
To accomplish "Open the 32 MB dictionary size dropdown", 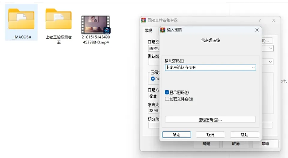I will (154, 111).
